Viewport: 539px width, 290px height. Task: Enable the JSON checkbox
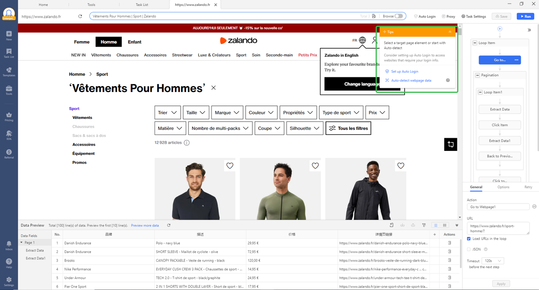pyautogui.click(x=469, y=249)
